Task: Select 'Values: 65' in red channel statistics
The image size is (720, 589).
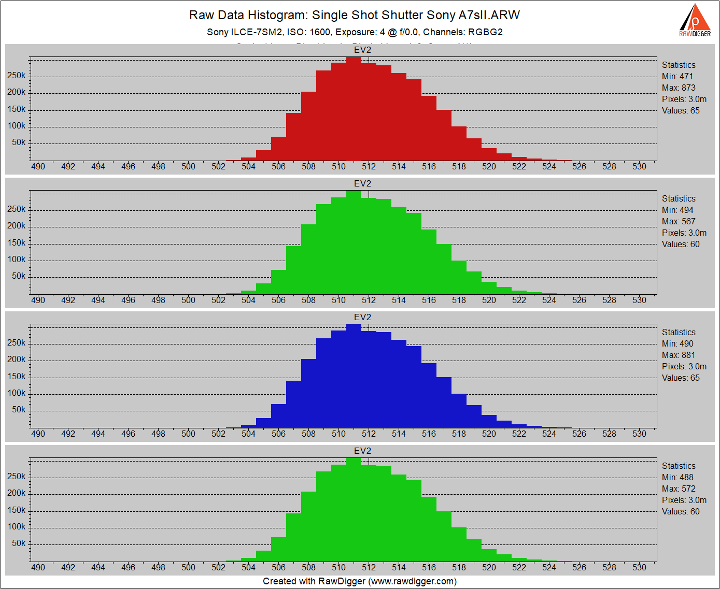Action: click(681, 110)
